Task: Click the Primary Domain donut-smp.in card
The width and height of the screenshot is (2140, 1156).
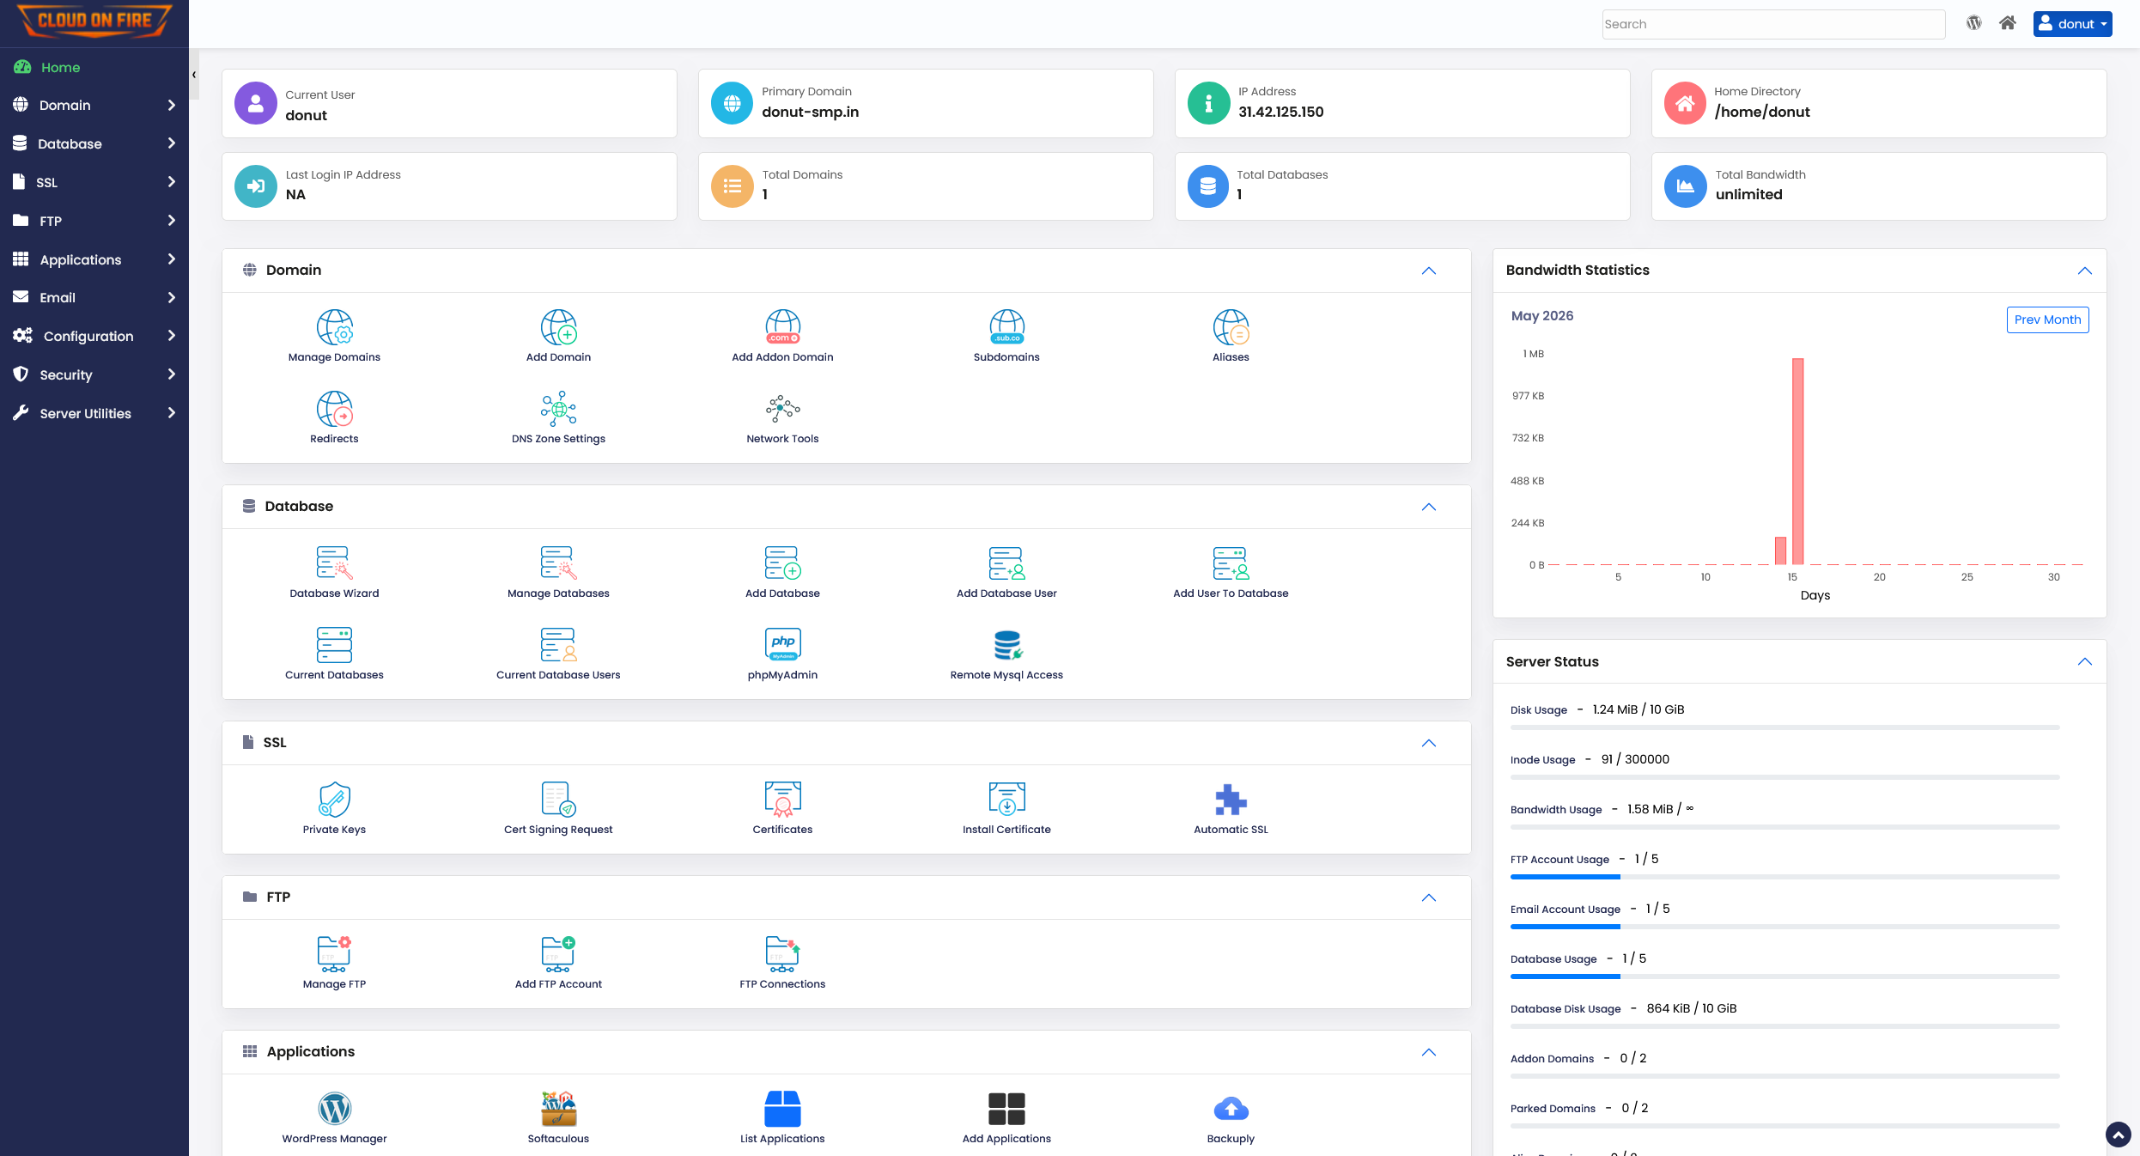Action: pos(926,103)
